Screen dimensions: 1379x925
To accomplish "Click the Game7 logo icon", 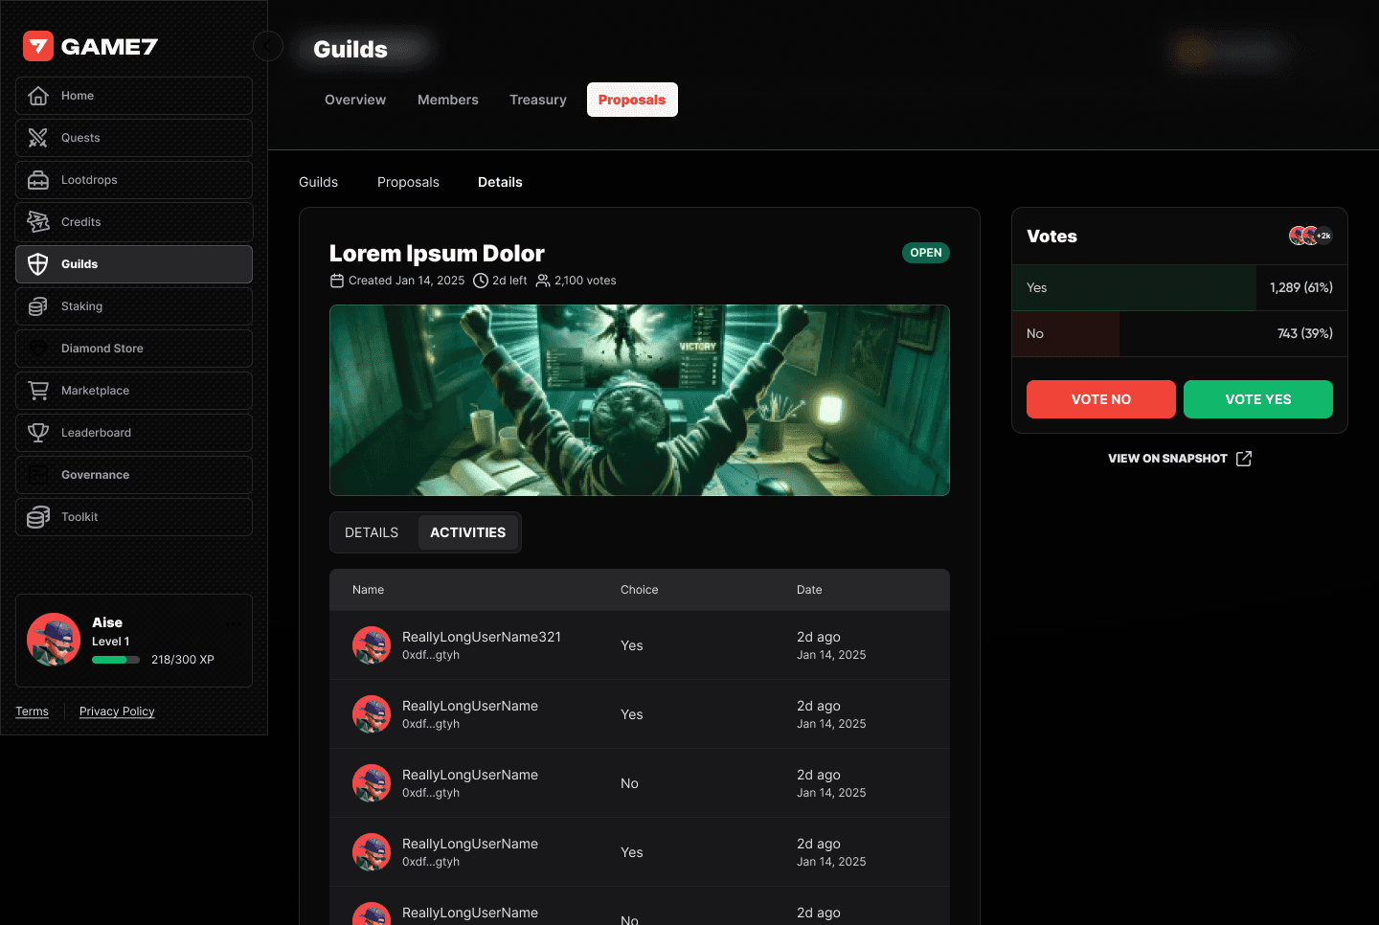I will tap(38, 46).
